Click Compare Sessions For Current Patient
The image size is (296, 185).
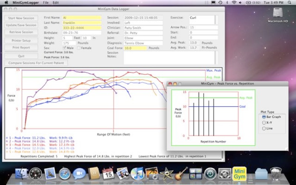36,63
